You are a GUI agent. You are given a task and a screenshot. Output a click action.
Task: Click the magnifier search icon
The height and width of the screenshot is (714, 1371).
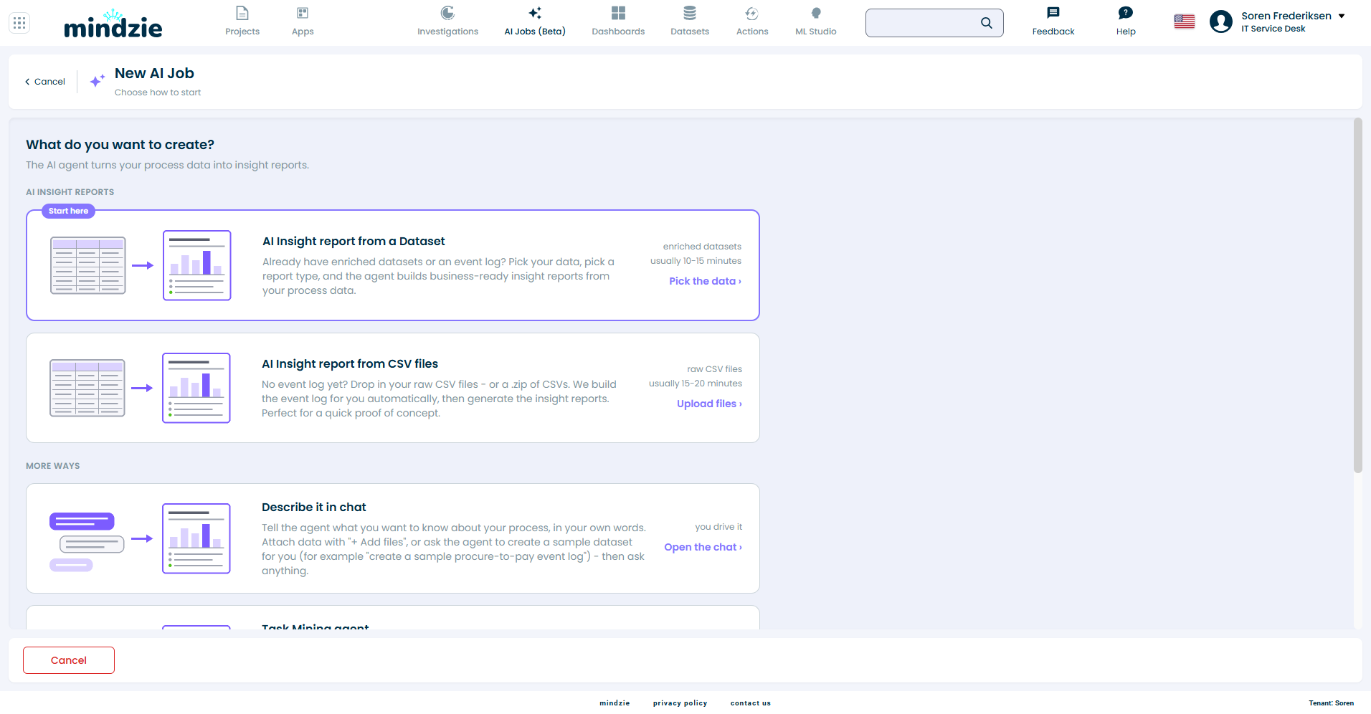[x=987, y=23]
